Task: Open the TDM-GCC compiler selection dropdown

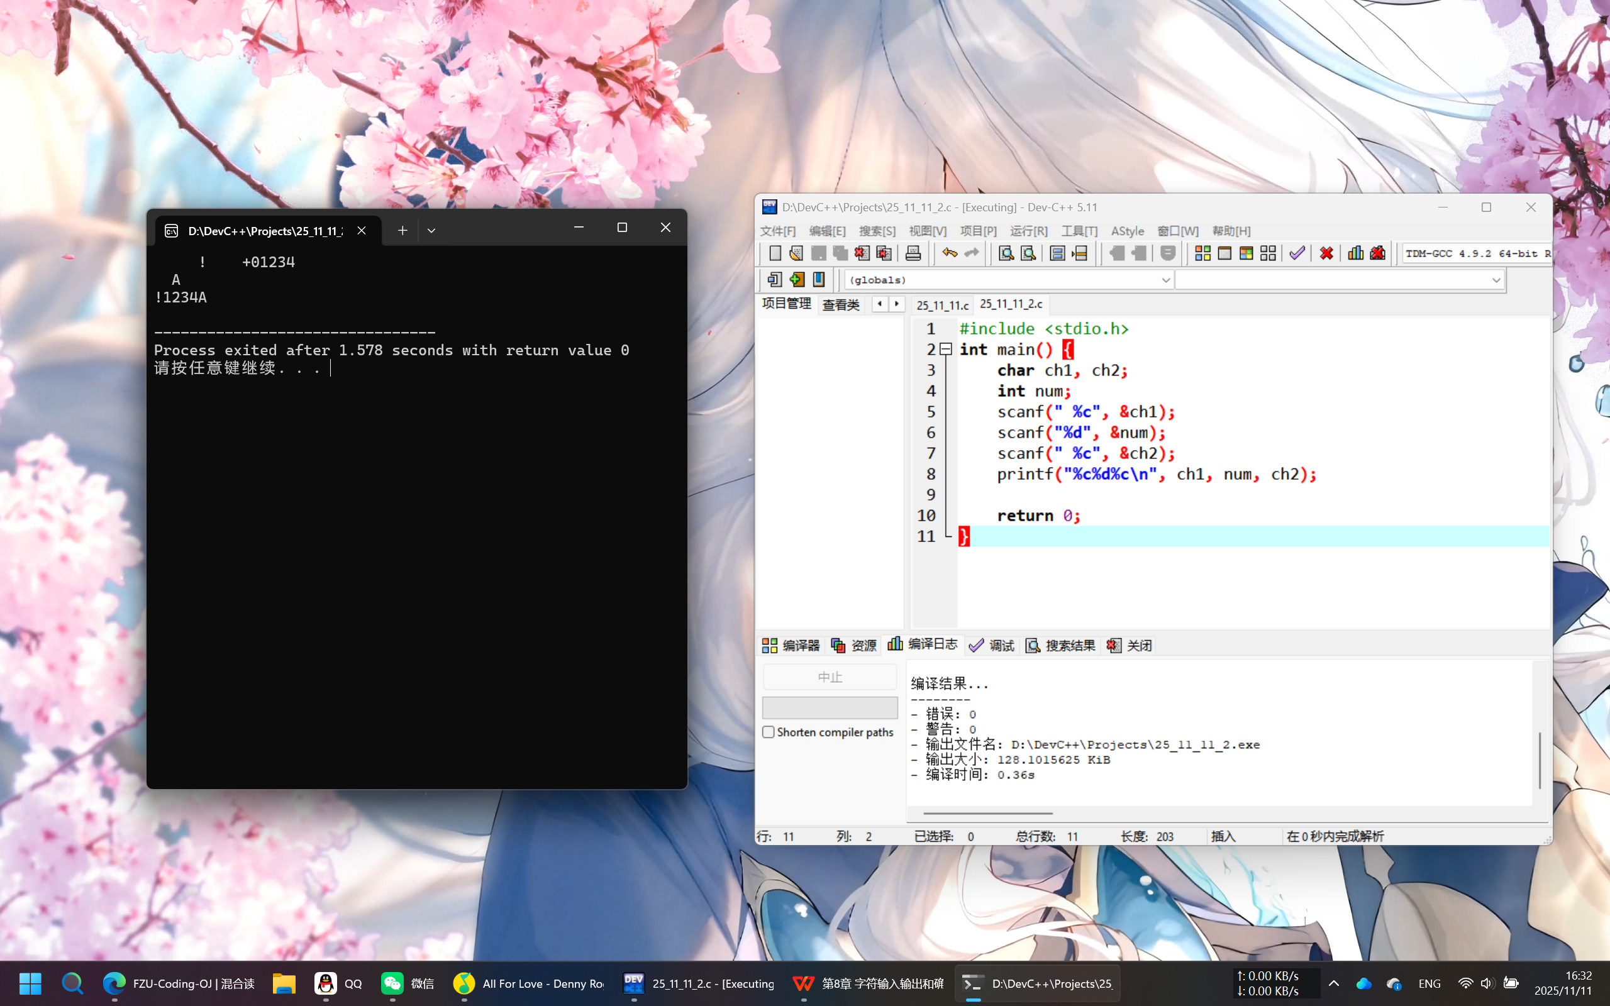Action: click(1475, 253)
